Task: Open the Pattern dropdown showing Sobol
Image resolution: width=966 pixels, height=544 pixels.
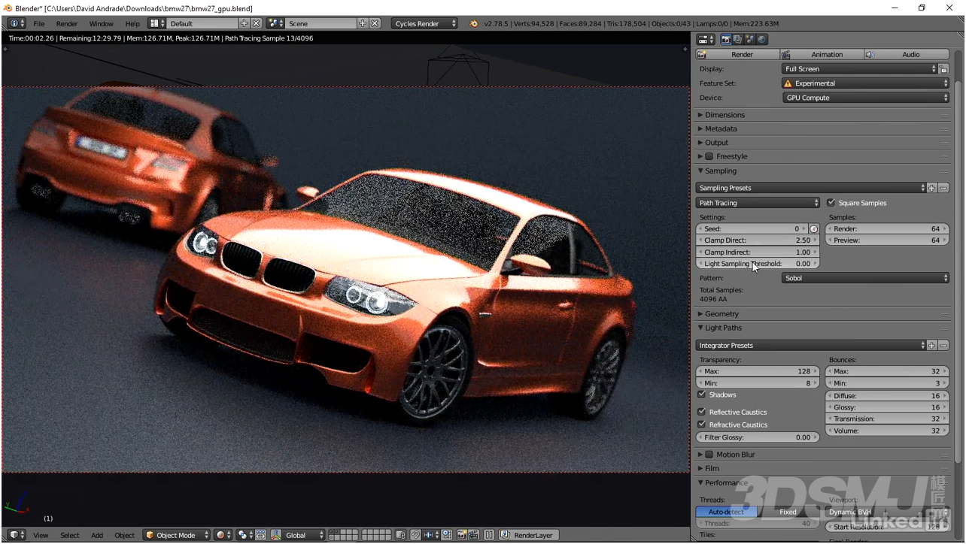Action: (866, 278)
